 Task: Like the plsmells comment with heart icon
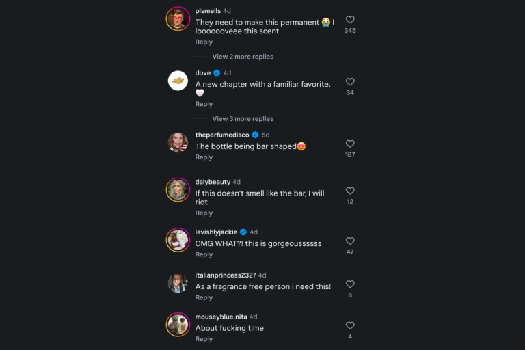[x=350, y=20]
